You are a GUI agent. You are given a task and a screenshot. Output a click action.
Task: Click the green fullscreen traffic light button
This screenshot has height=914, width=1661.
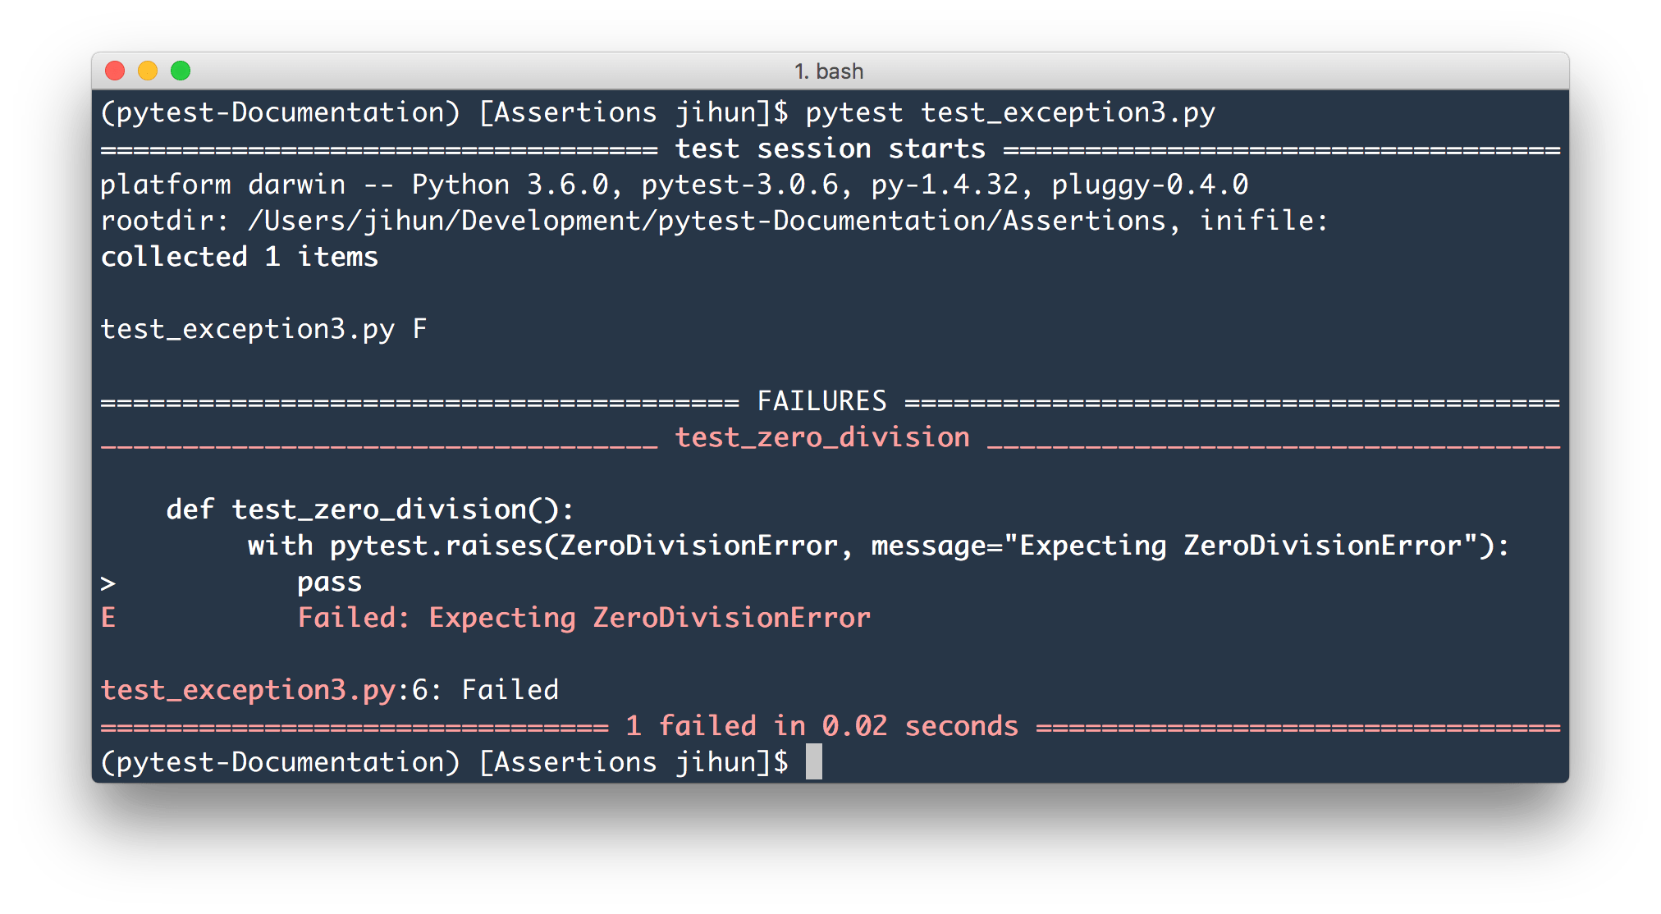tap(181, 71)
